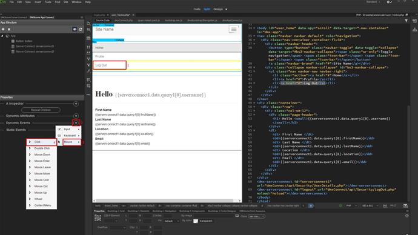The image size is (418, 235).
Task: Open the window size dropdown in status bar
Action: pos(370,206)
